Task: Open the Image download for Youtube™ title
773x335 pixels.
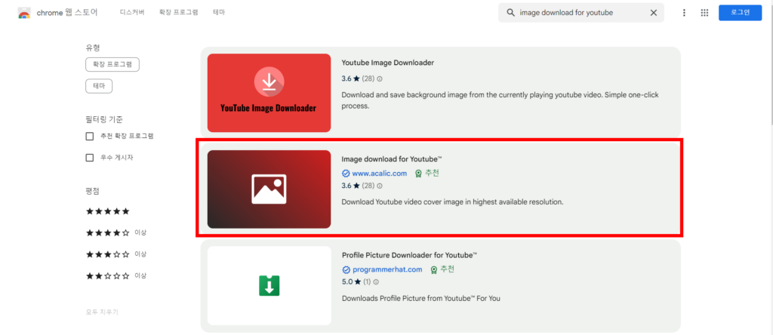Action: 392,159
